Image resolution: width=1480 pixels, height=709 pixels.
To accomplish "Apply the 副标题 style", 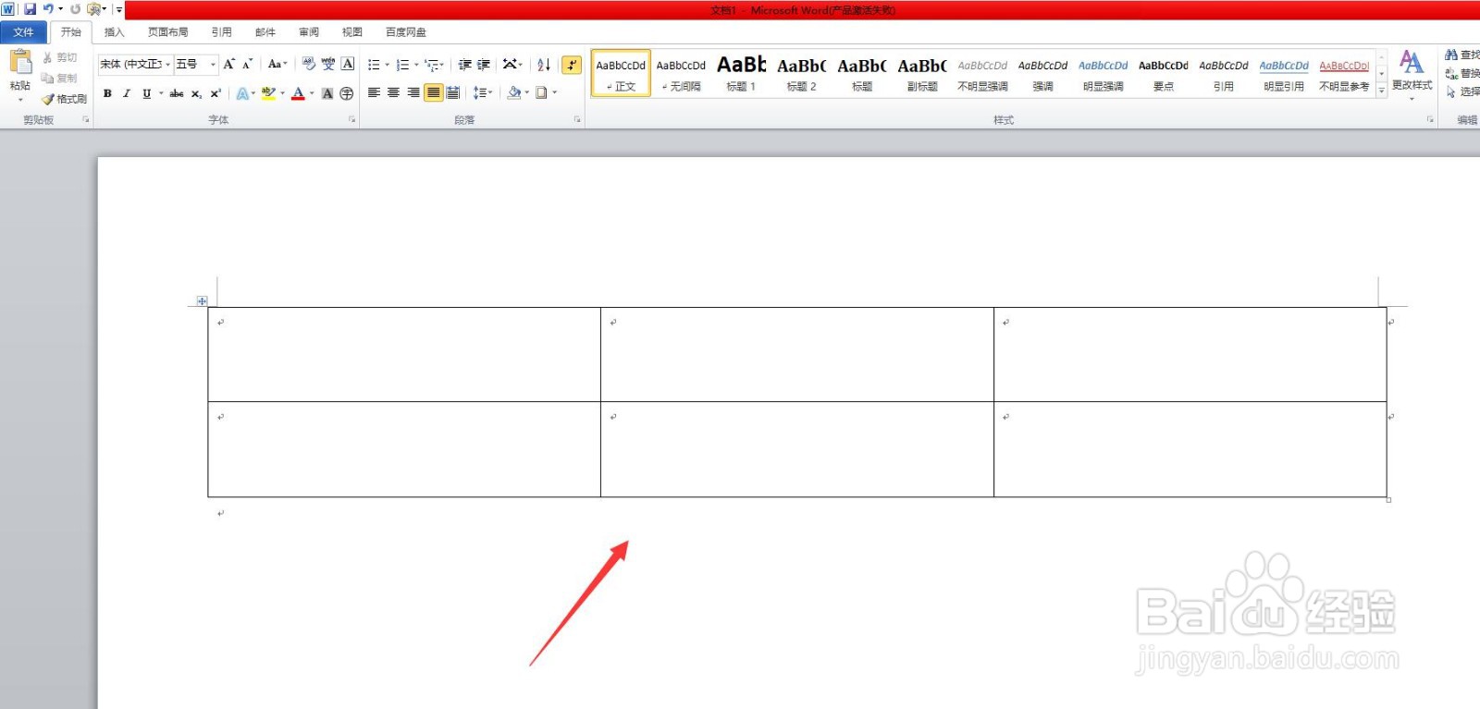I will pos(922,73).
